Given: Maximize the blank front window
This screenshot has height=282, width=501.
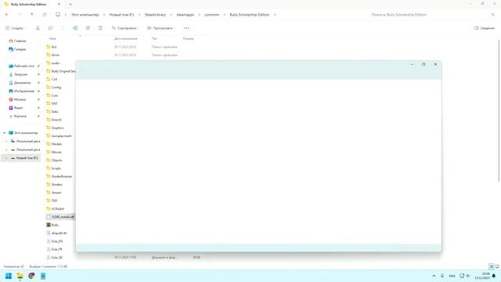Looking at the screenshot, I should 424,64.
